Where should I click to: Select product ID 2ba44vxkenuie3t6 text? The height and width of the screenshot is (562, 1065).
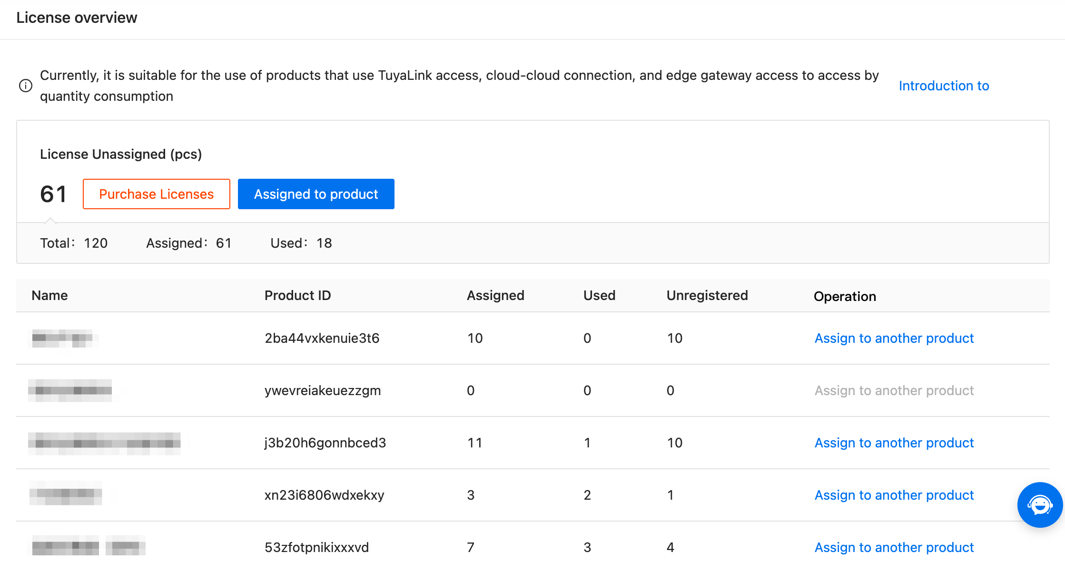(x=322, y=338)
